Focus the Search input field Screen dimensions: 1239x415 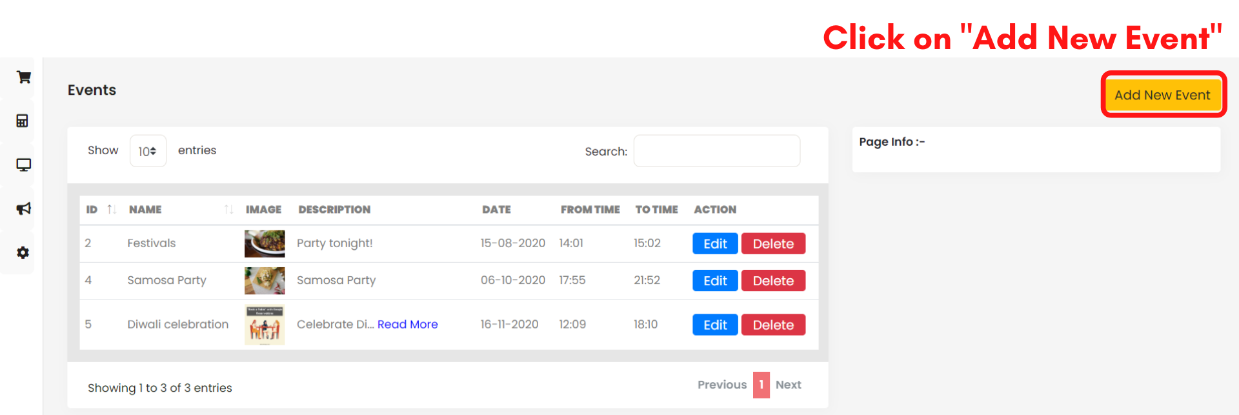(x=716, y=151)
